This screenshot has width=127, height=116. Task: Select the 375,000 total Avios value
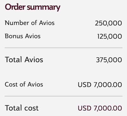tap(109, 60)
